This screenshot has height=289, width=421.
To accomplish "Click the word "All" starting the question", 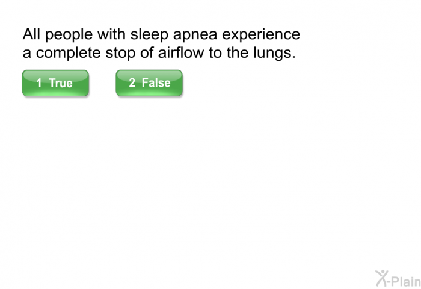I will (31, 34).
